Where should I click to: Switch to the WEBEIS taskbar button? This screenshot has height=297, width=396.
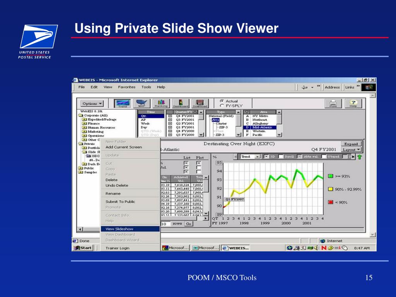[236, 248]
